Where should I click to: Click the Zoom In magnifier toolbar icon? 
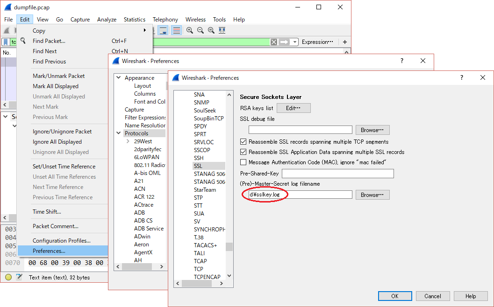[x=190, y=30]
